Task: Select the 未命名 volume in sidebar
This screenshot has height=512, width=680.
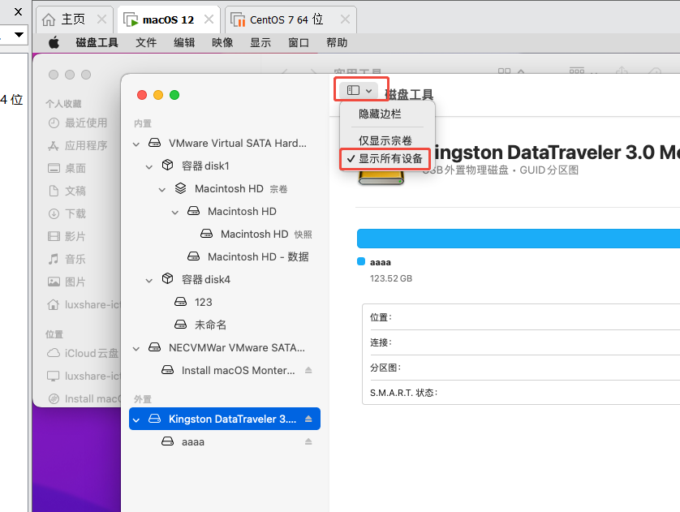Action: click(x=210, y=325)
